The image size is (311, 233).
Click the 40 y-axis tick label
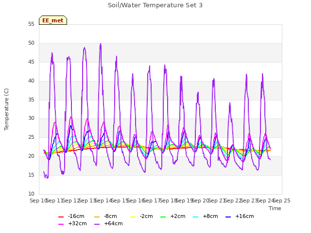click(31, 81)
